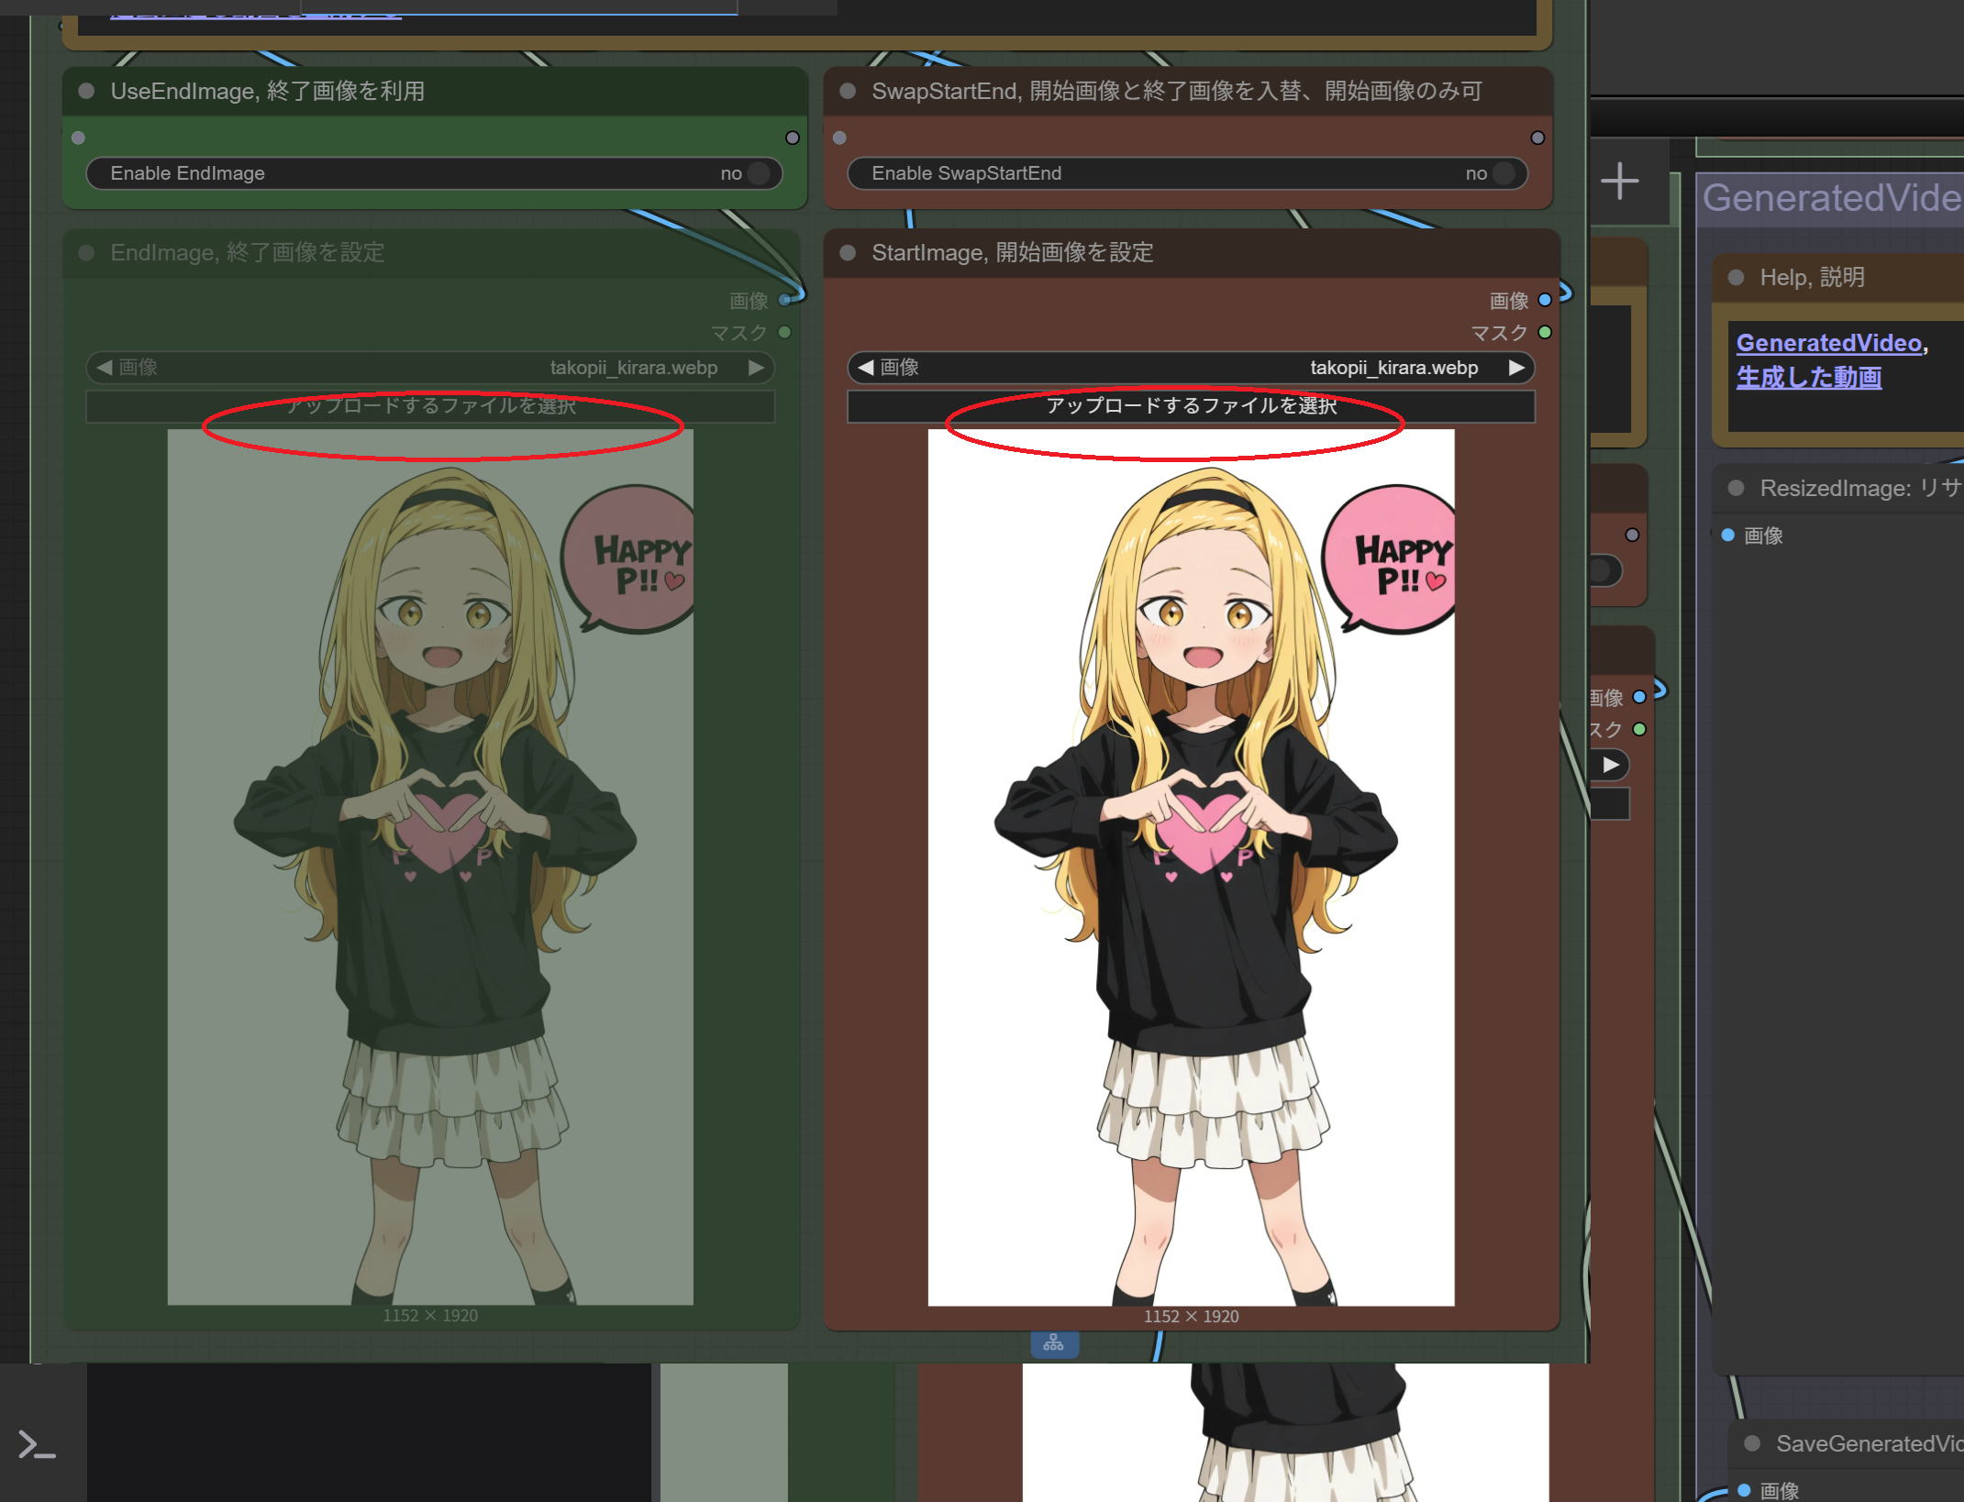This screenshot has width=1964, height=1502.
Task: Click the plus icon near GeneratedVideo group
Action: [1620, 181]
